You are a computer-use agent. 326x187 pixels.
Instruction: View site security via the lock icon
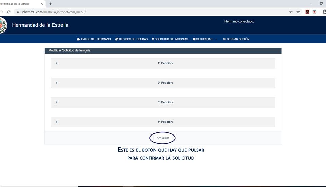point(18,12)
